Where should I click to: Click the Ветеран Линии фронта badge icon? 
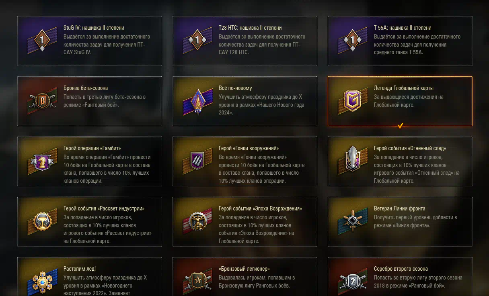(x=352, y=220)
